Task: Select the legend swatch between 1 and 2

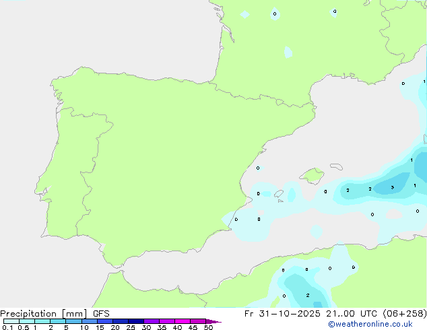Action: [x=42, y=321]
